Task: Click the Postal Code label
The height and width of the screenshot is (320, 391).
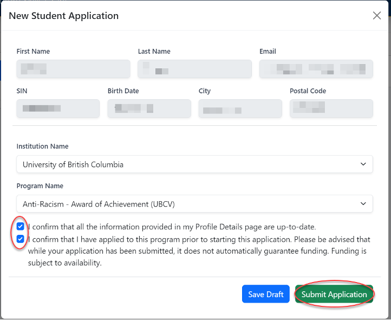Action: point(308,91)
